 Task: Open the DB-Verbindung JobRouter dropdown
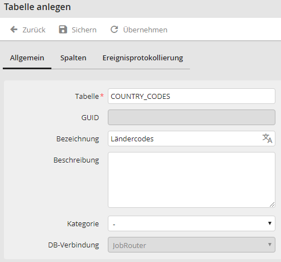tap(192, 245)
